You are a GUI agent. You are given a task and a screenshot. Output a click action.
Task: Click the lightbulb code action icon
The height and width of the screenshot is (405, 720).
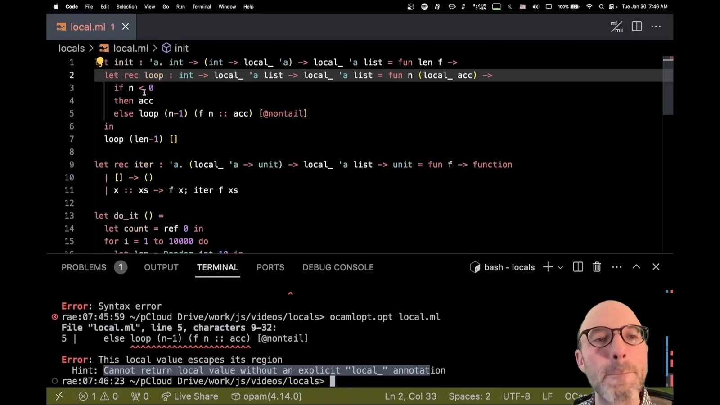click(x=100, y=62)
